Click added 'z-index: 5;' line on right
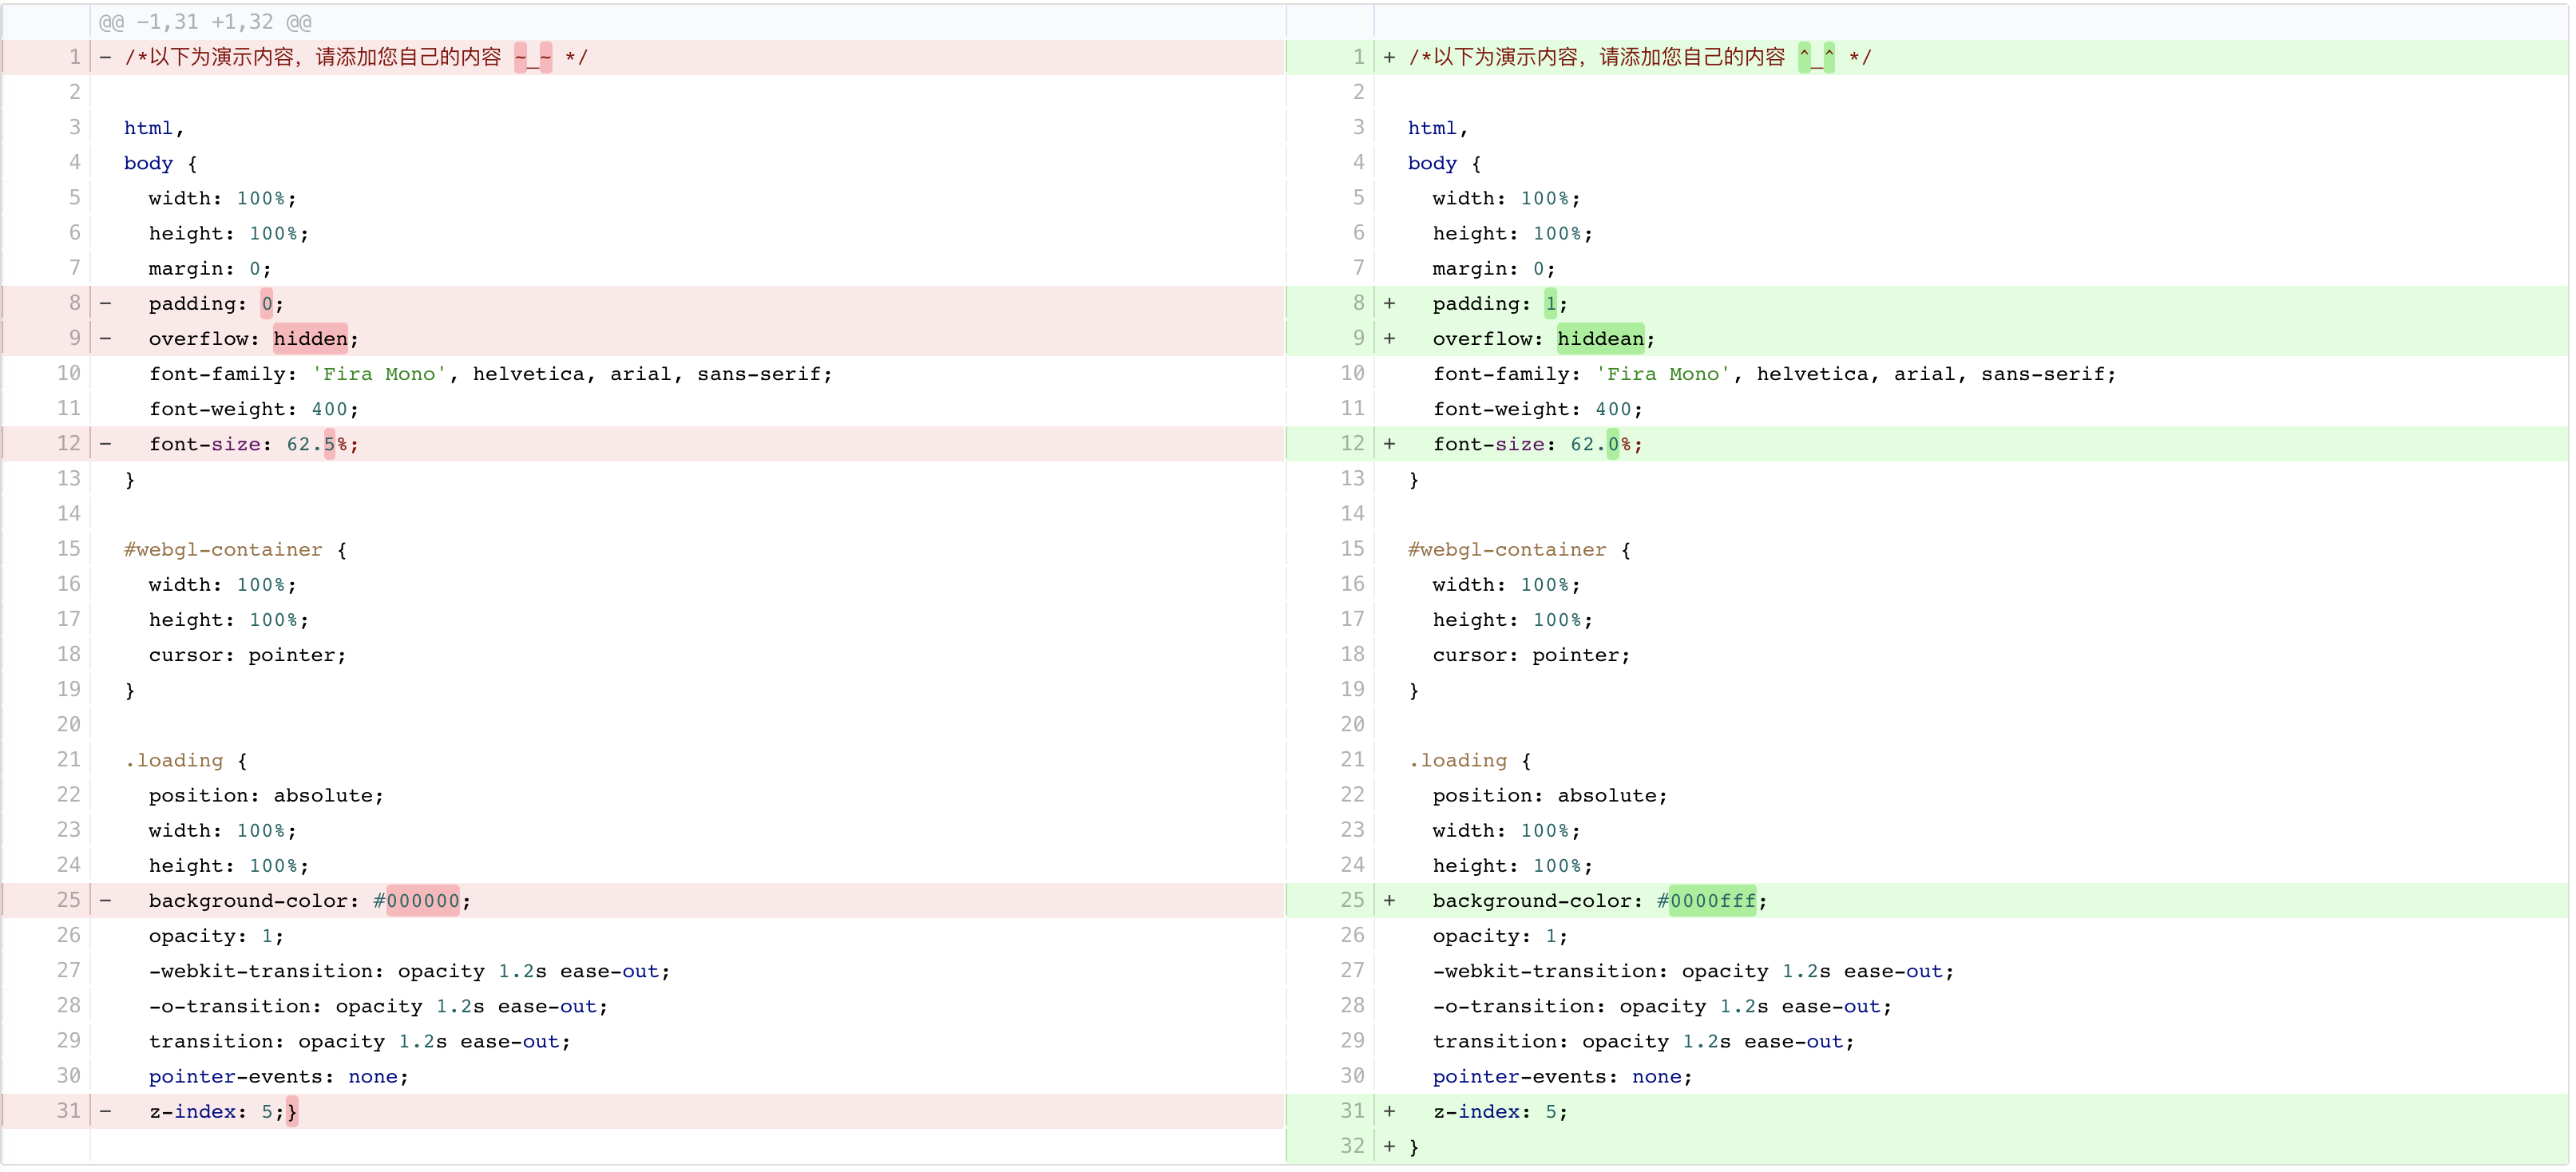Screen dimensions: 2576x1172 1927,1111
